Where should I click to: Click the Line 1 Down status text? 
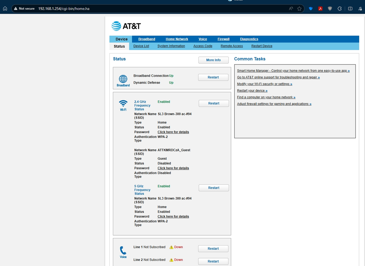179,247
